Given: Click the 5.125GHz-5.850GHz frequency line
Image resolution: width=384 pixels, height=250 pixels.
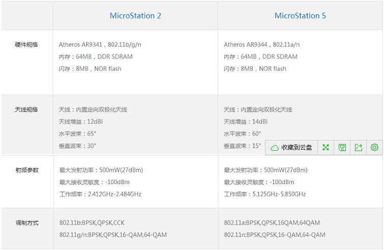Looking at the screenshot, I should (264, 194).
